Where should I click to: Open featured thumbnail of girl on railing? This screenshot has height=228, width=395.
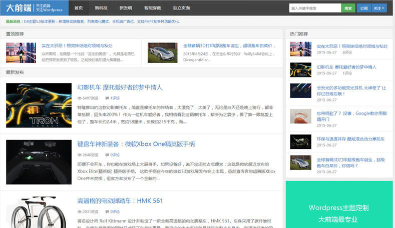[x=21, y=52]
